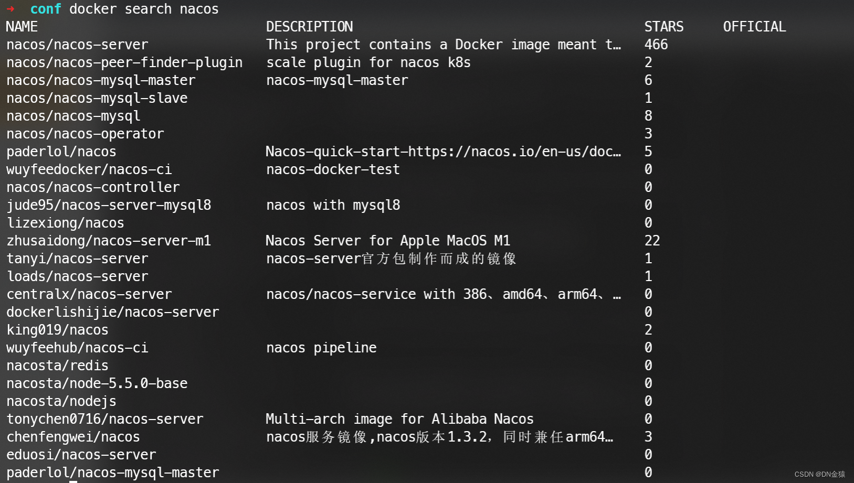Select 'eduosi/nacos-server' image name
Screen dimensions: 854x483
[81, 455]
